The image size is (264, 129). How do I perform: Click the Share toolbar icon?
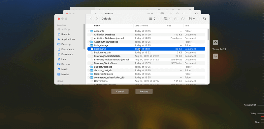pos(176,19)
